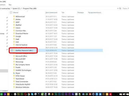Screen dimensions: 129x96
Task: Click the folder icon beside Microsoft Office
Action: click(14, 56)
